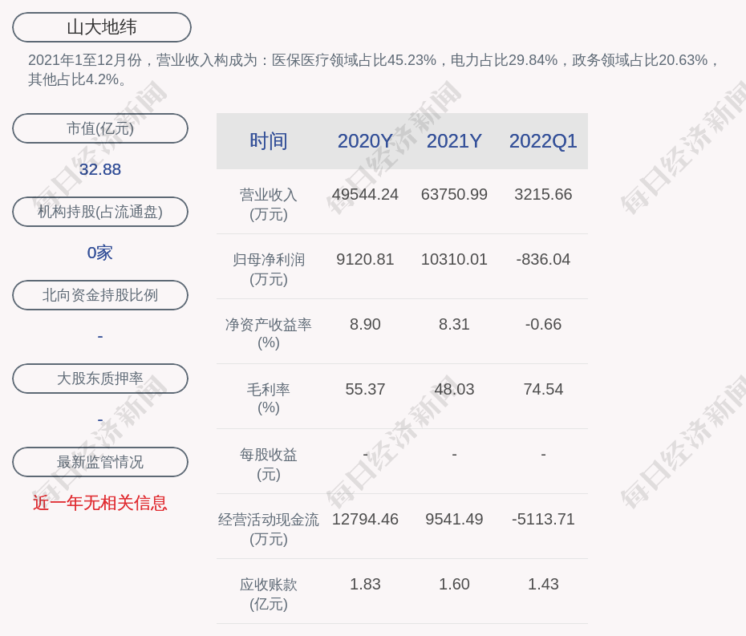The height and width of the screenshot is (636, 746).
Task: Select the 归母净利润(万元) row label
Action: pos(269,269)
